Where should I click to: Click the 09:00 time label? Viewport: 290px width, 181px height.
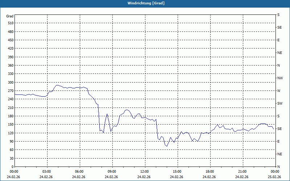click(112, 172)
